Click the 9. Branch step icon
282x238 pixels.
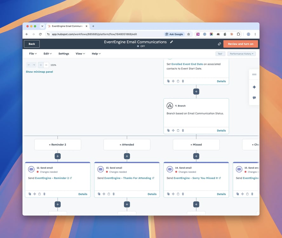[170, 106]
